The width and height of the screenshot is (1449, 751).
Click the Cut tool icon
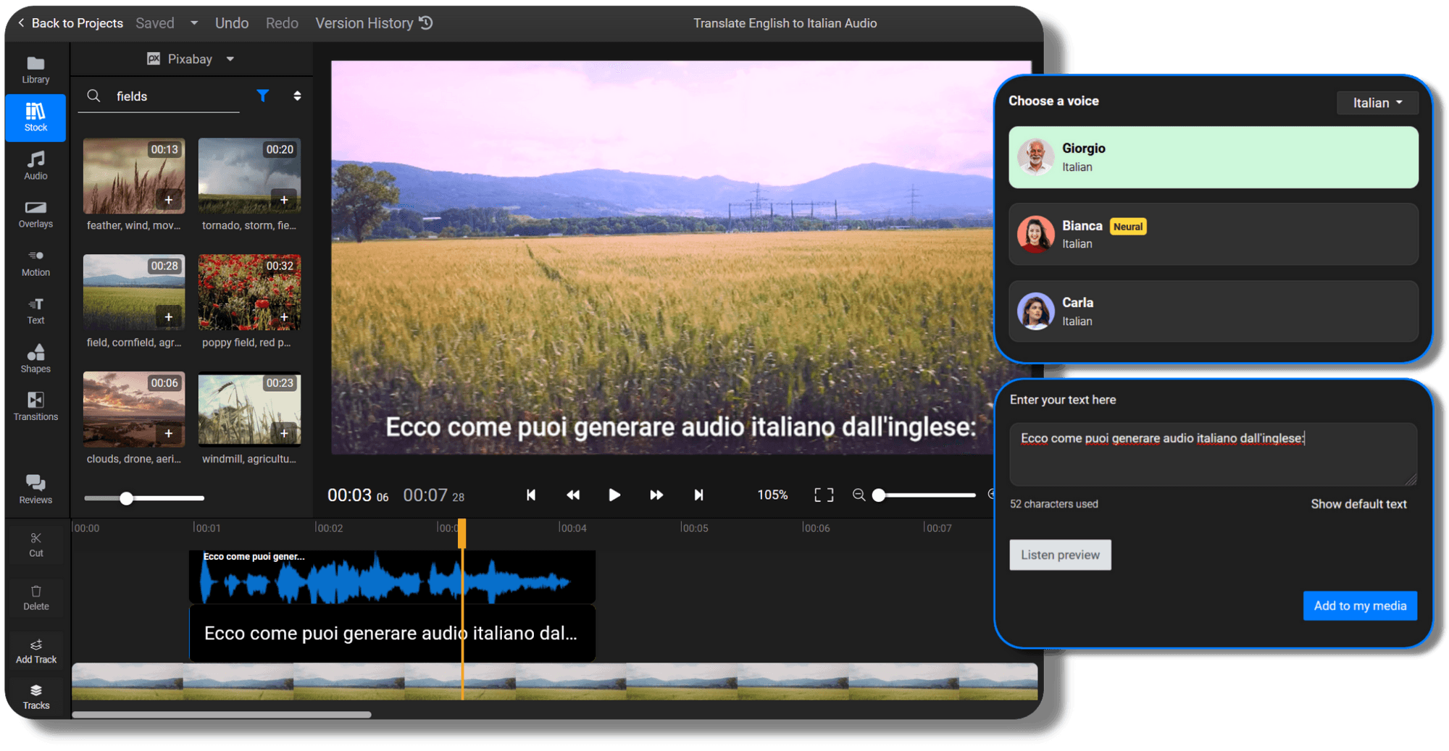point(35,543)
